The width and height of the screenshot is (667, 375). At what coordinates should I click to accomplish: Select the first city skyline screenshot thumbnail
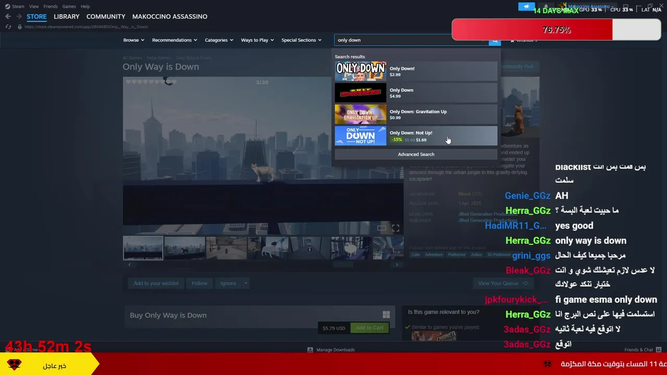[143, 248]
